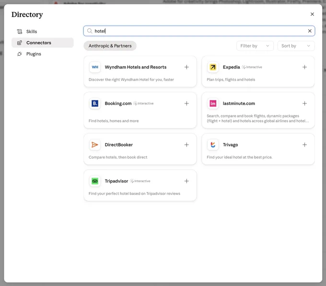326x286 pixels.
Task: Click the Interactive badge on Booking.com
Action: click(x=143, y=103)
